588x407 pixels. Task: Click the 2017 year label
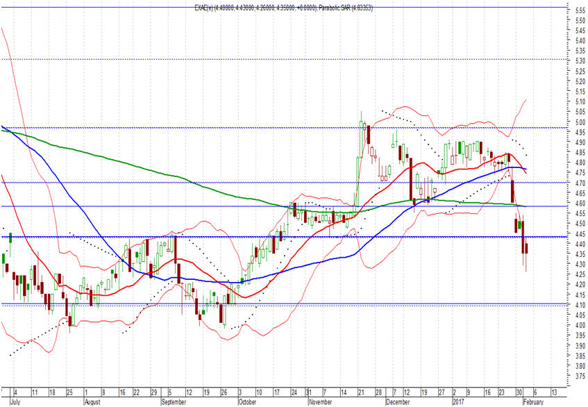tap(458, 401)
